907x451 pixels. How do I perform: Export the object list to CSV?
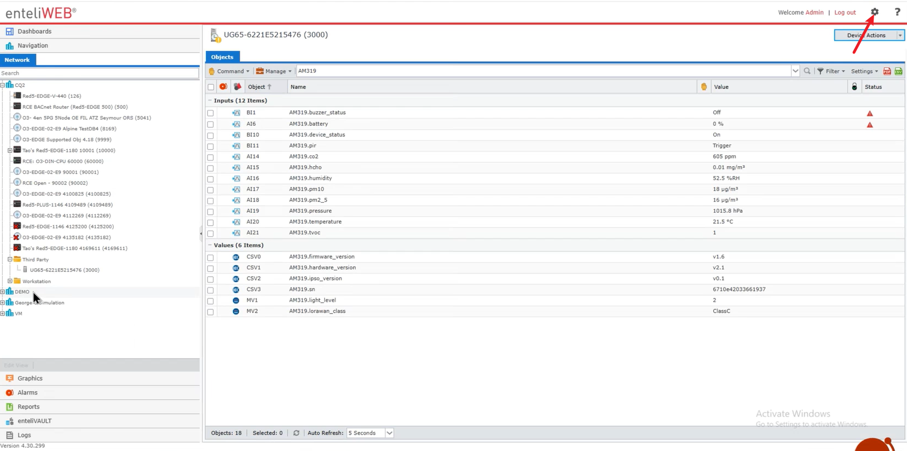(x=898, y=71)
